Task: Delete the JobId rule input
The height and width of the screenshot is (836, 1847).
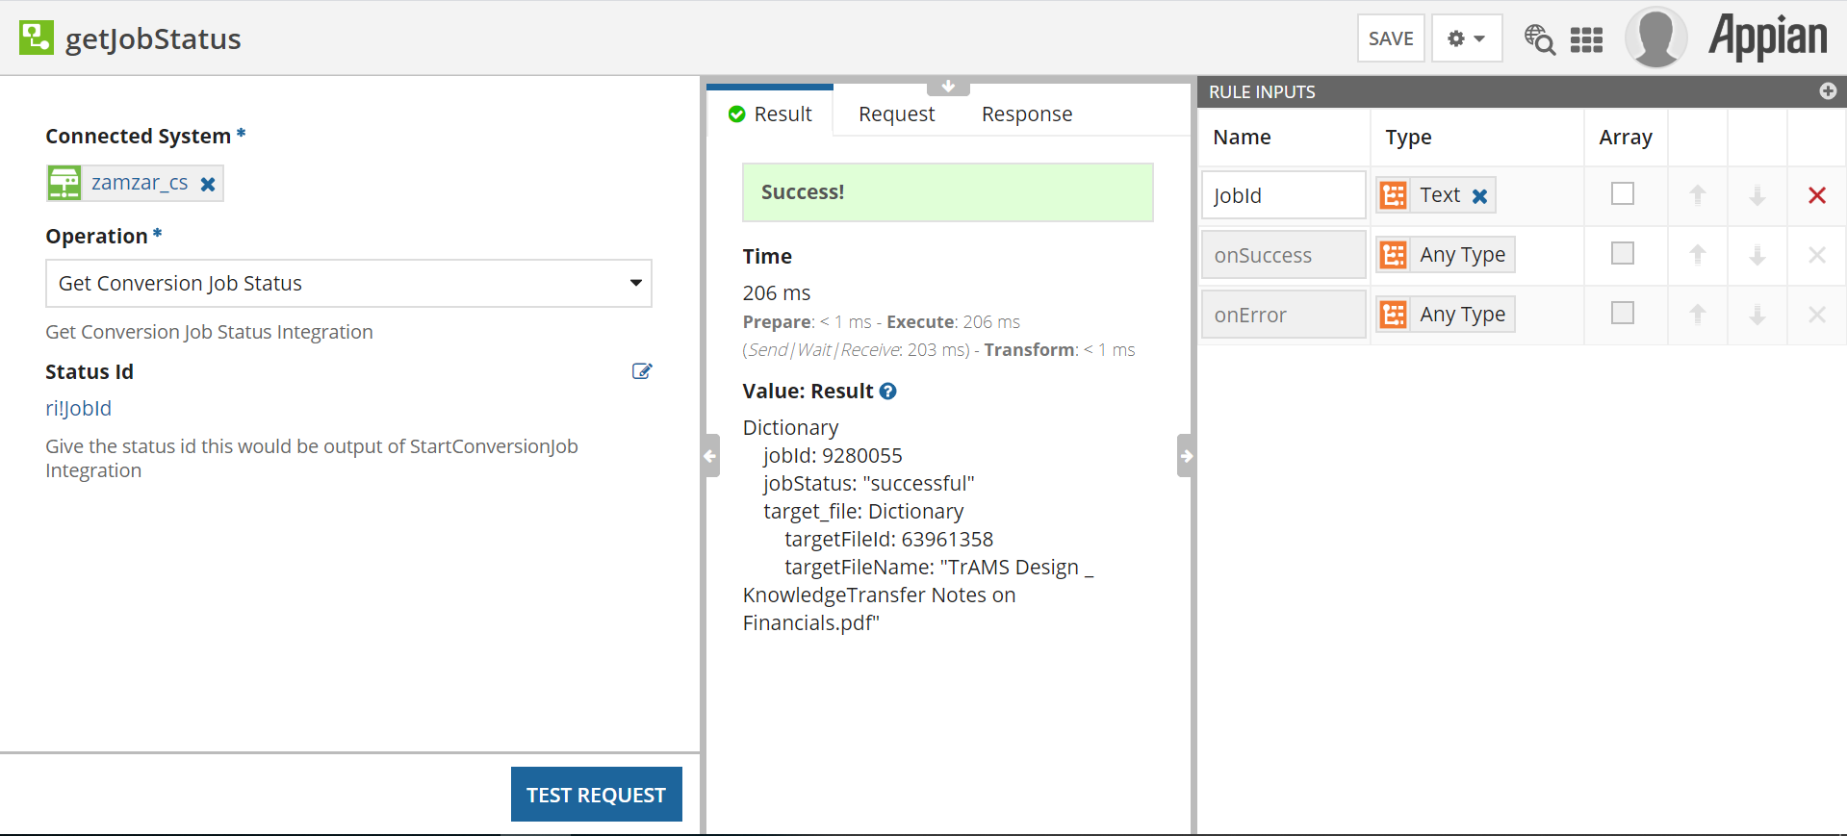Action: tap(1817, 195)
